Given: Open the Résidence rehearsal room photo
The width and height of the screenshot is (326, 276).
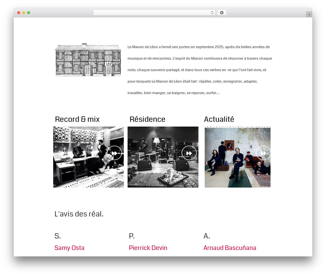Looking at the screenshot, I should point(163,157).
